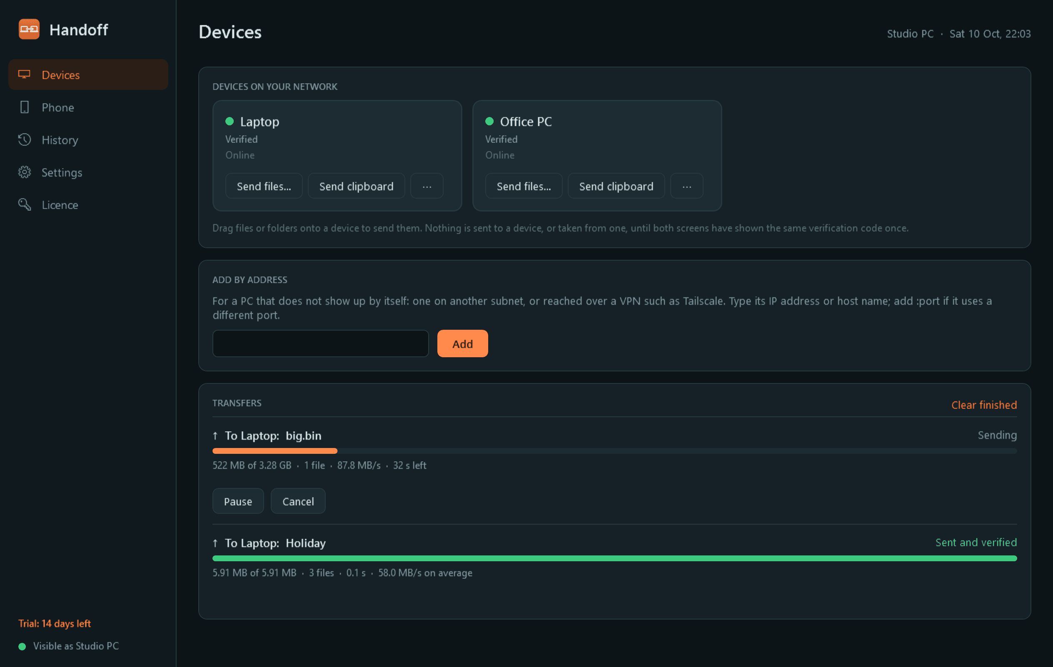
Task: Click the Sending status label
Action: pos(997,436)
